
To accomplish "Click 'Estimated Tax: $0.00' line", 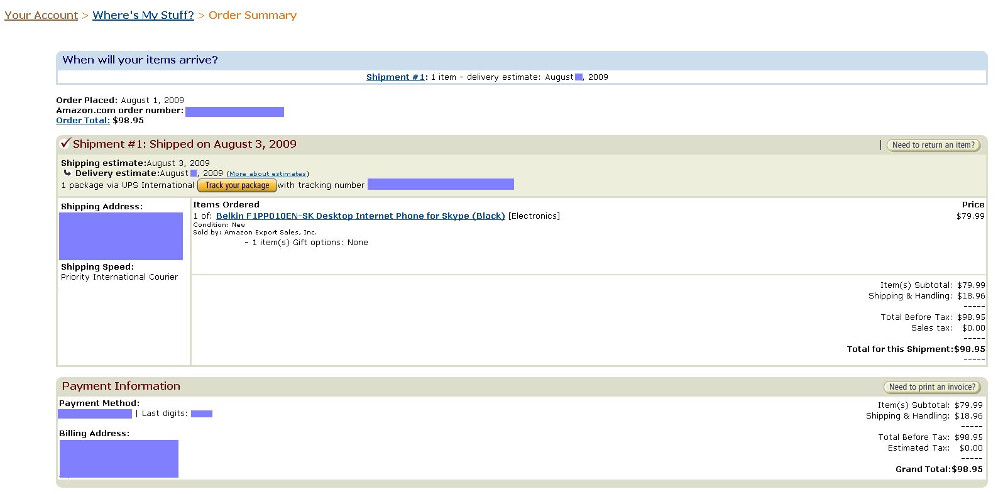I will [935, 448].
